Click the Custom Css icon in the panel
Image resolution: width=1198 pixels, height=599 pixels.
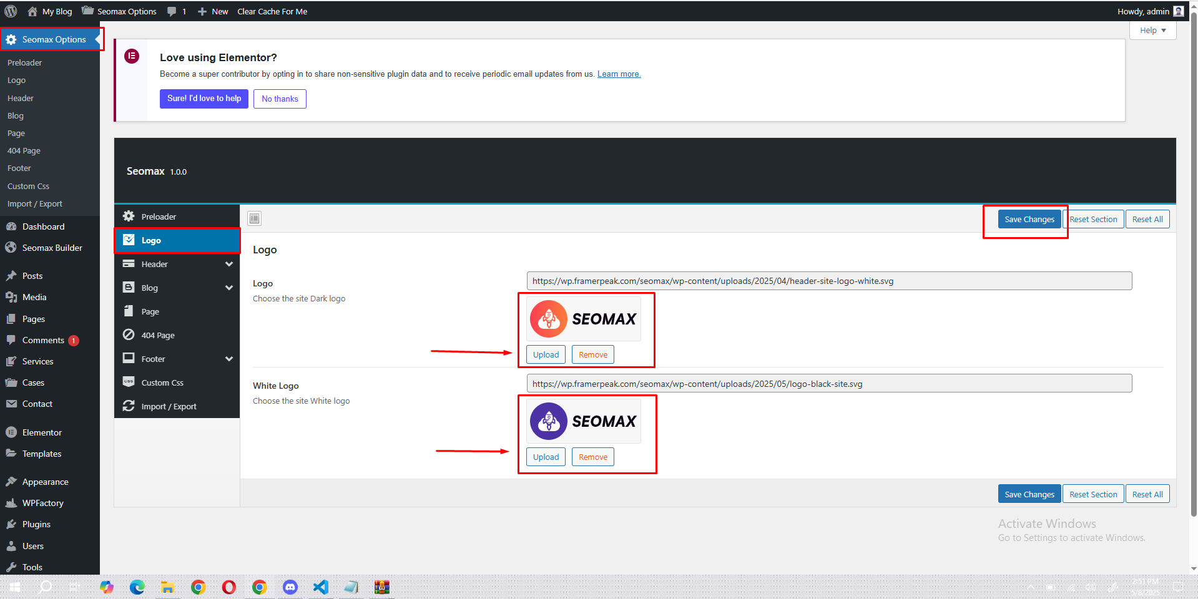[129, 382]
